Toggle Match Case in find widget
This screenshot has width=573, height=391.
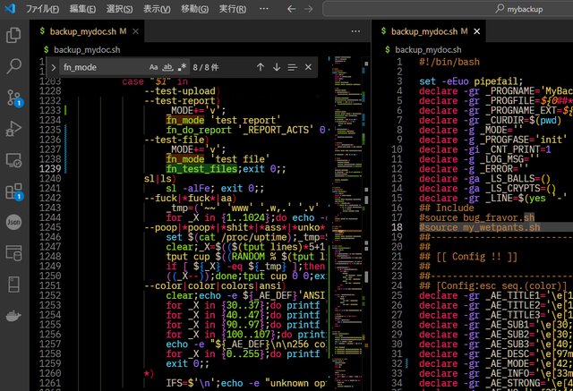(154, 67)
